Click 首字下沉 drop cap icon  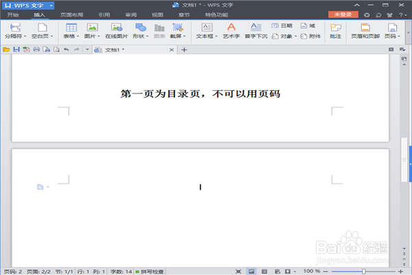(x=255, y=27)
